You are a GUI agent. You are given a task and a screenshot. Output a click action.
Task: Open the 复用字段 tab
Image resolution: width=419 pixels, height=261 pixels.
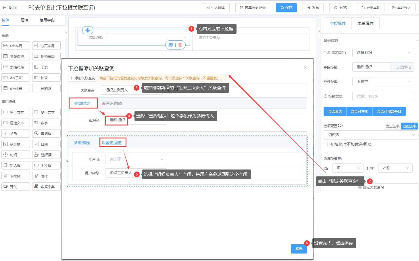click(x=47, y=20)
